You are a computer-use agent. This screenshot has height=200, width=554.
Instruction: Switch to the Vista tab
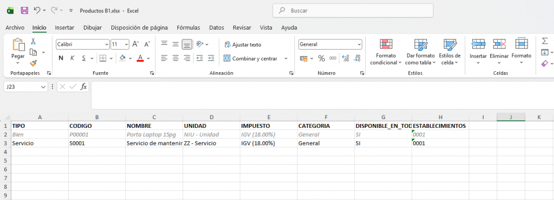pos(266,27)
